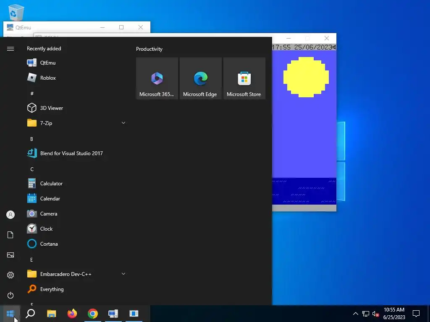
Task: Minimize the QtEmu window
Action: [102, 27]
